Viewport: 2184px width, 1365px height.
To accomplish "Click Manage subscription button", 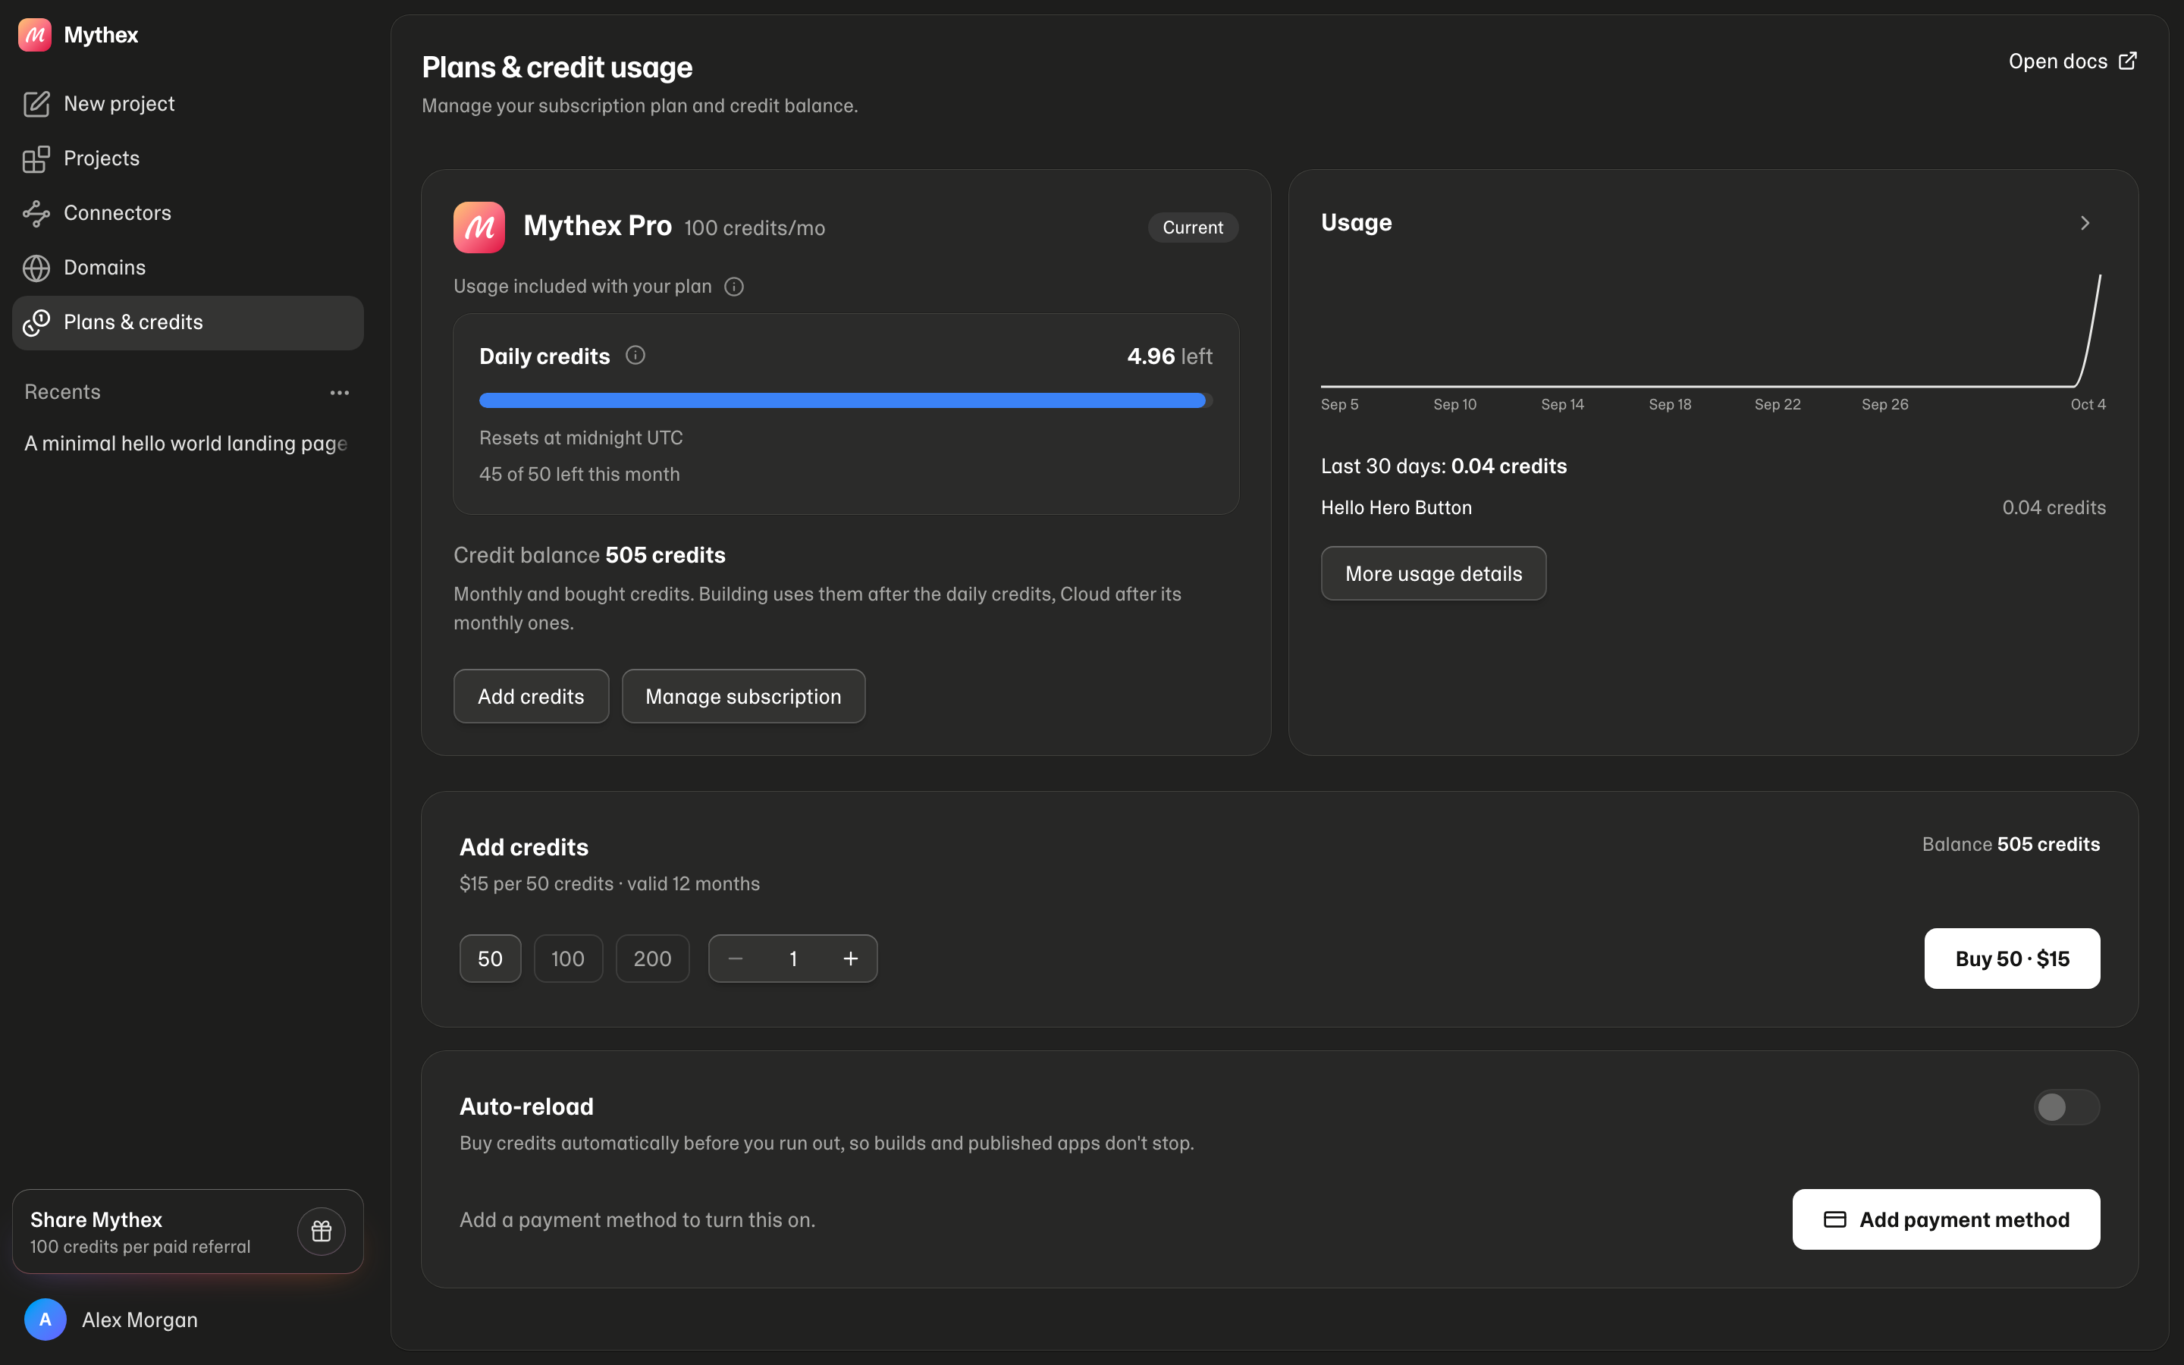I will click(x=744, y=696).
